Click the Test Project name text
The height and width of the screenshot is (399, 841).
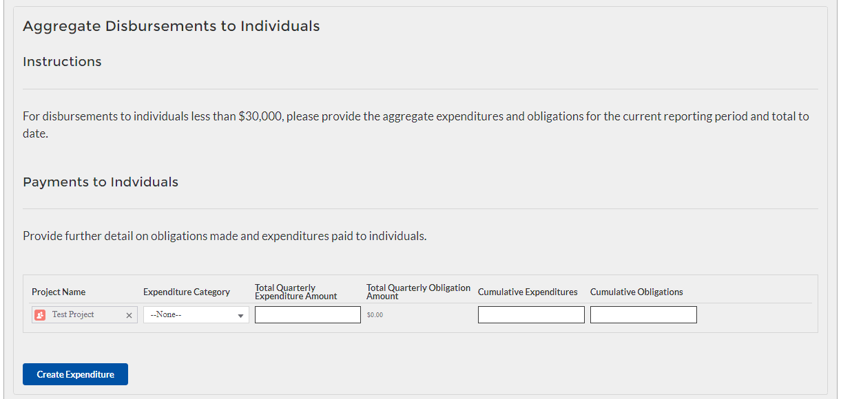(x=73, y=314)
